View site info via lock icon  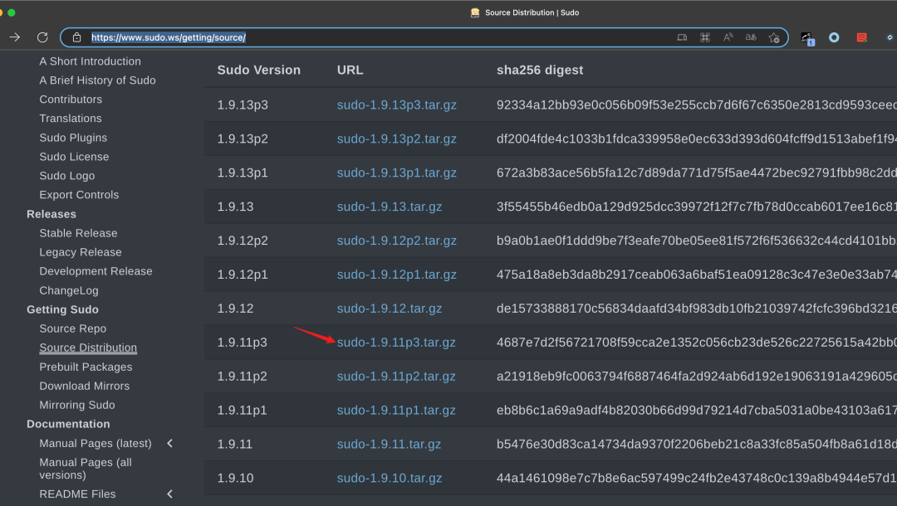point(76,37)
